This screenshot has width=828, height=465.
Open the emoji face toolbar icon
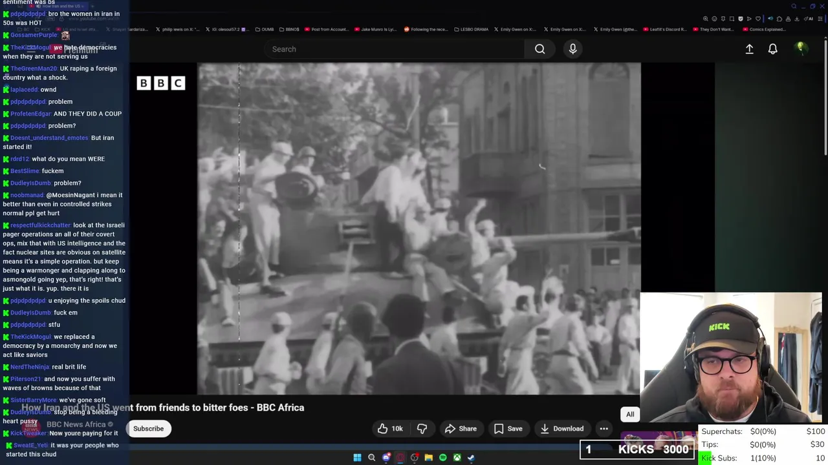[x=714, y=19]
